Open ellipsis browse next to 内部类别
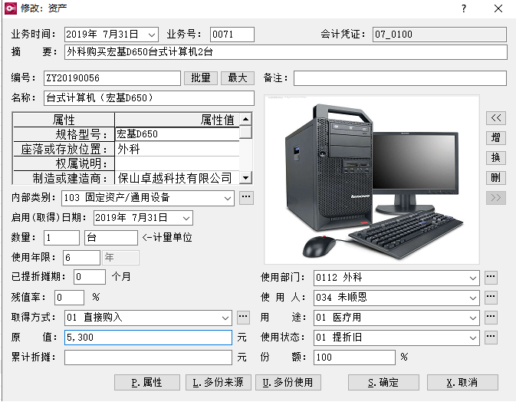The height and width of the screenshot is (402, 516). [x=246, y=198]
